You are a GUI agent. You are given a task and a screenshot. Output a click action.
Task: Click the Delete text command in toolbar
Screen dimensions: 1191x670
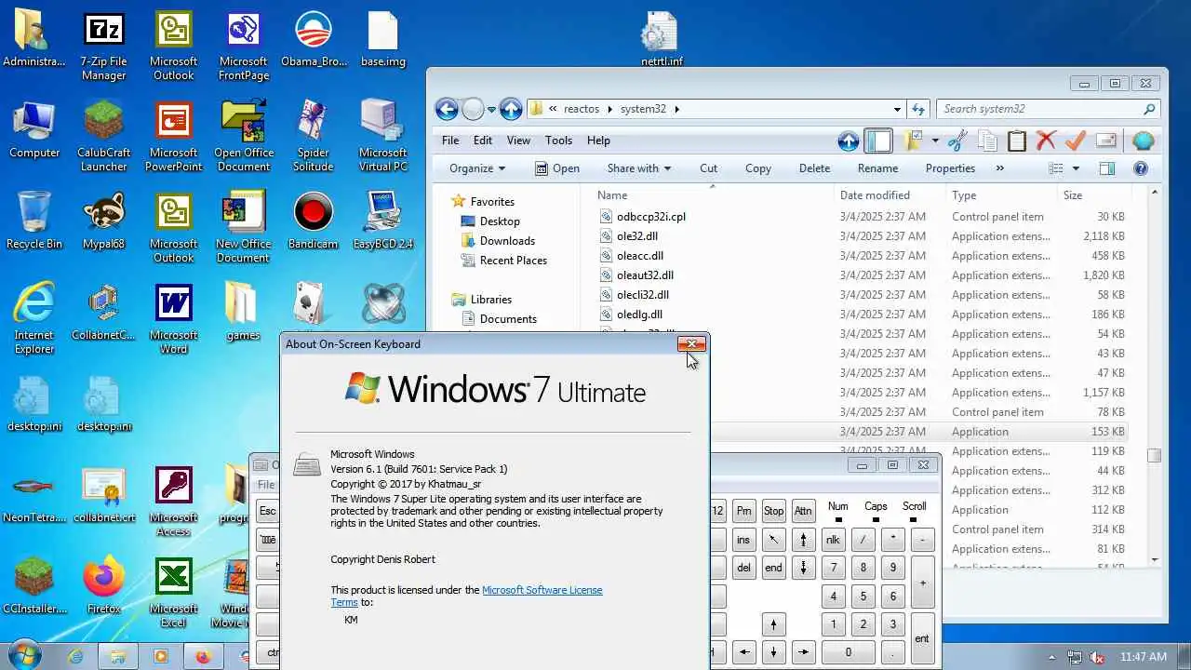814,168
